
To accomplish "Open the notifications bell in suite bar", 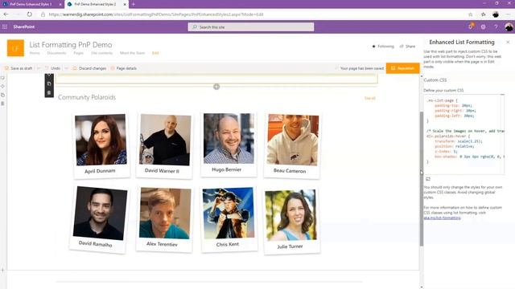I will coord(471,26).
